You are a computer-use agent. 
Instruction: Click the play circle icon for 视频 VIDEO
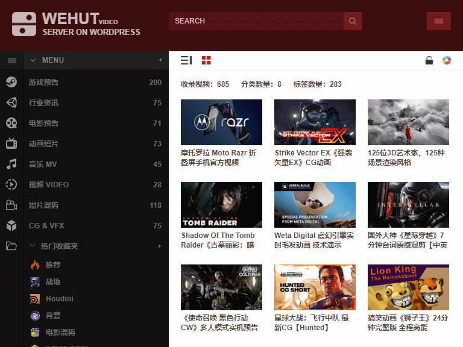tap(11, 184)
